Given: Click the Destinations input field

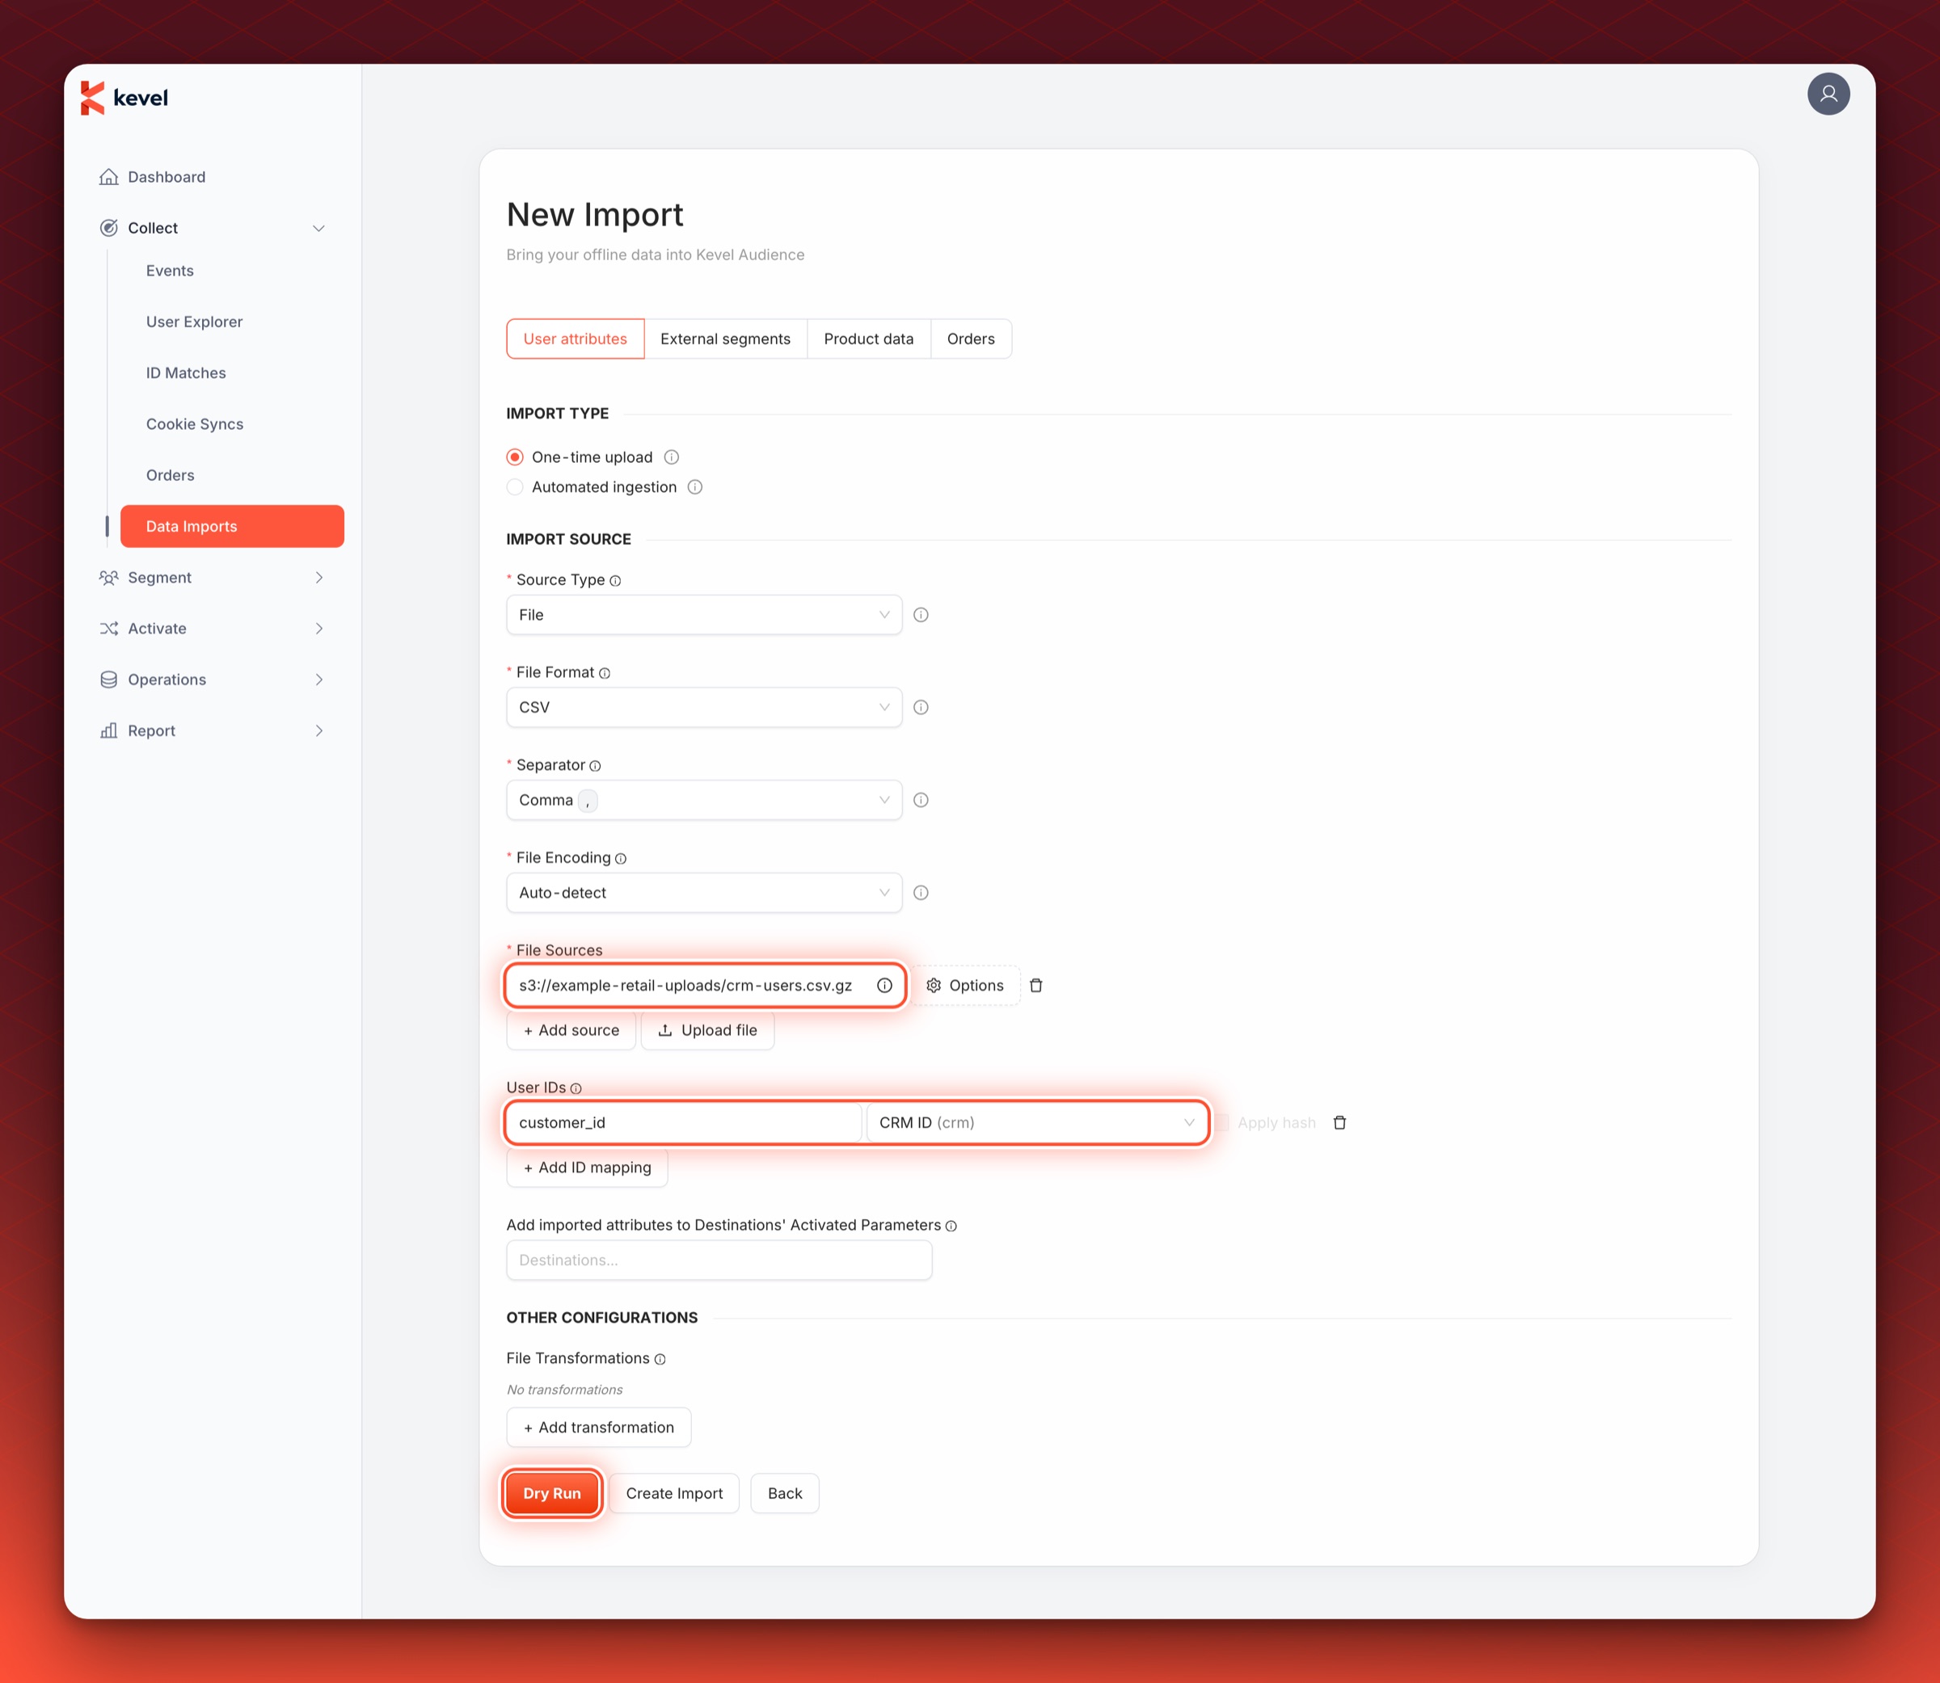Looking at the screenshot, I should (719, 1260).
